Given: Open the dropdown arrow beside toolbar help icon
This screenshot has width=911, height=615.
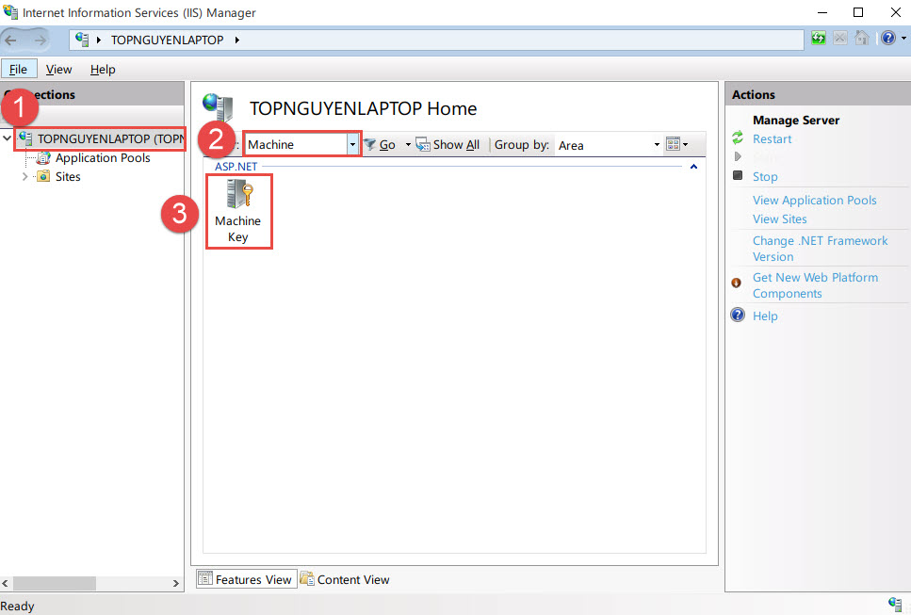Looking at the screenshot, I should pyautogui.click(x=903, y=39).
